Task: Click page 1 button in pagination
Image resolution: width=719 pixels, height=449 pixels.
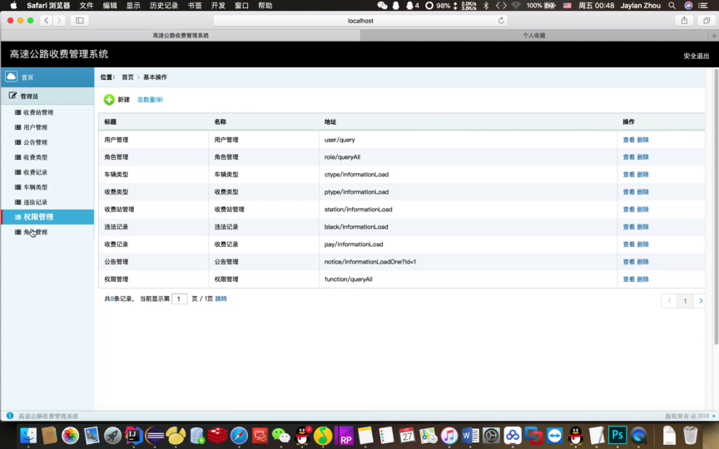Action: coord(685,300)
